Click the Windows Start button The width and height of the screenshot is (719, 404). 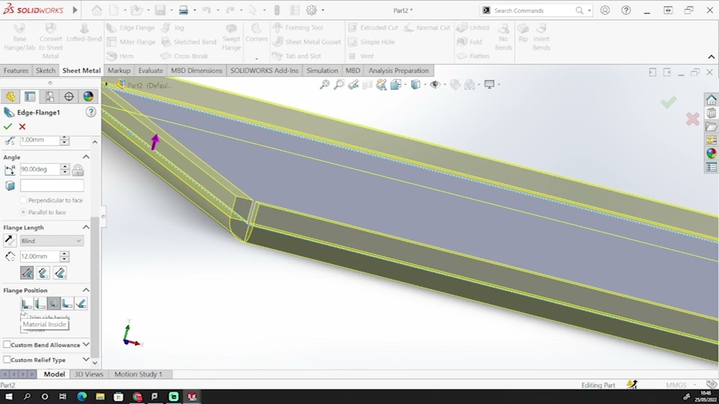pos(8,397)
